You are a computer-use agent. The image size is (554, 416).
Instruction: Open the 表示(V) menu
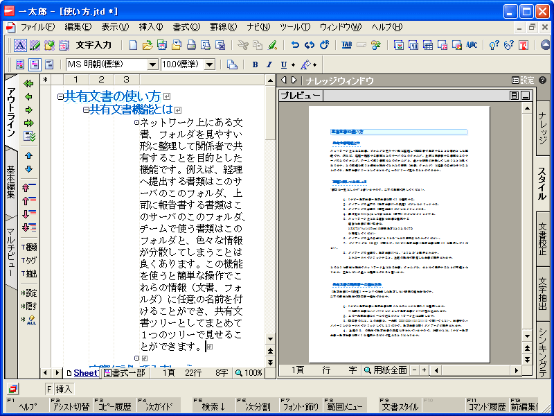(115, 27)
